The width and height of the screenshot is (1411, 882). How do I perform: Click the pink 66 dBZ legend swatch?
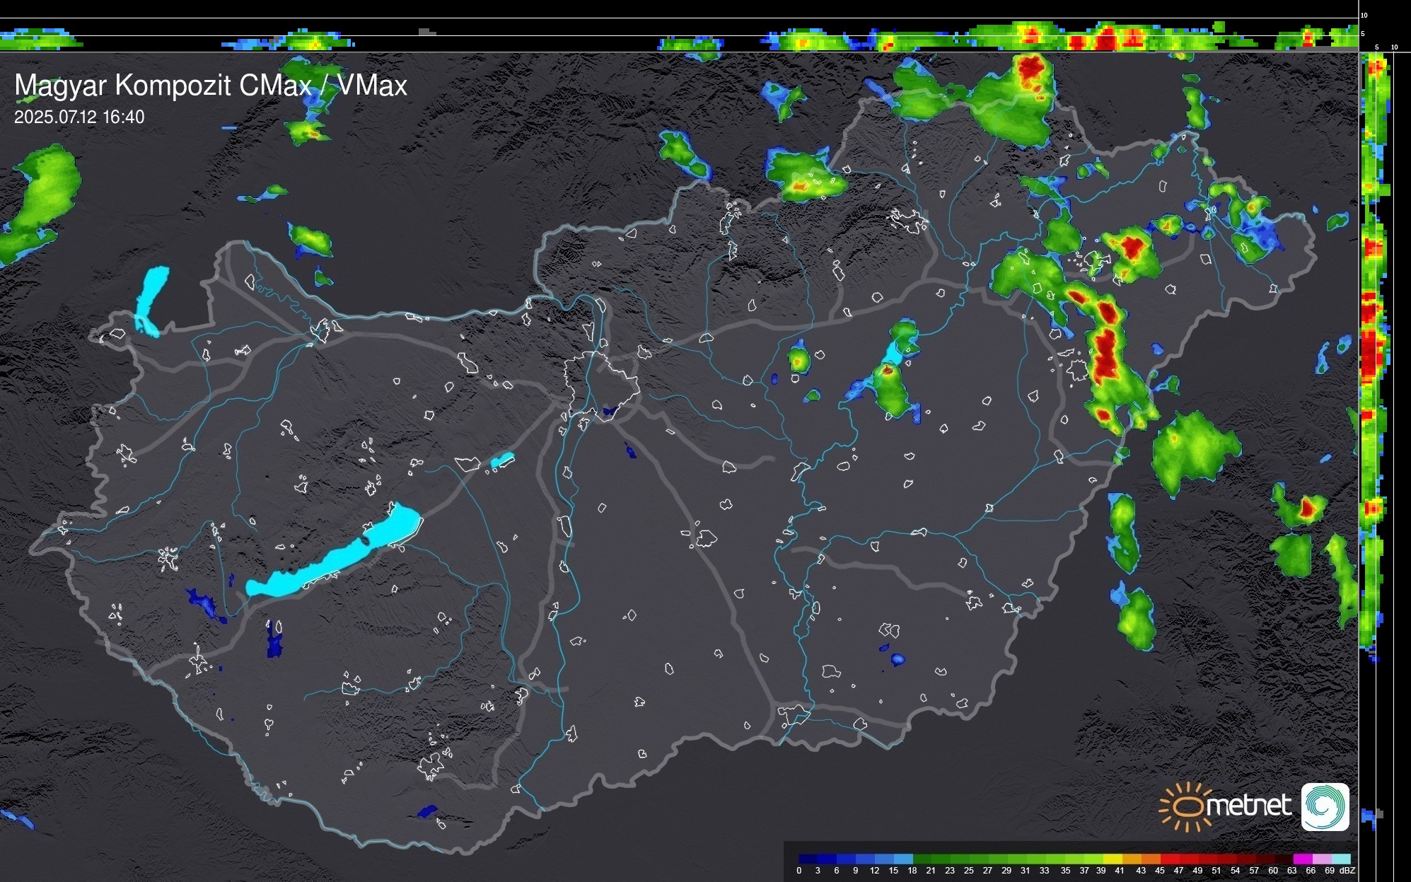(1321, 859)
